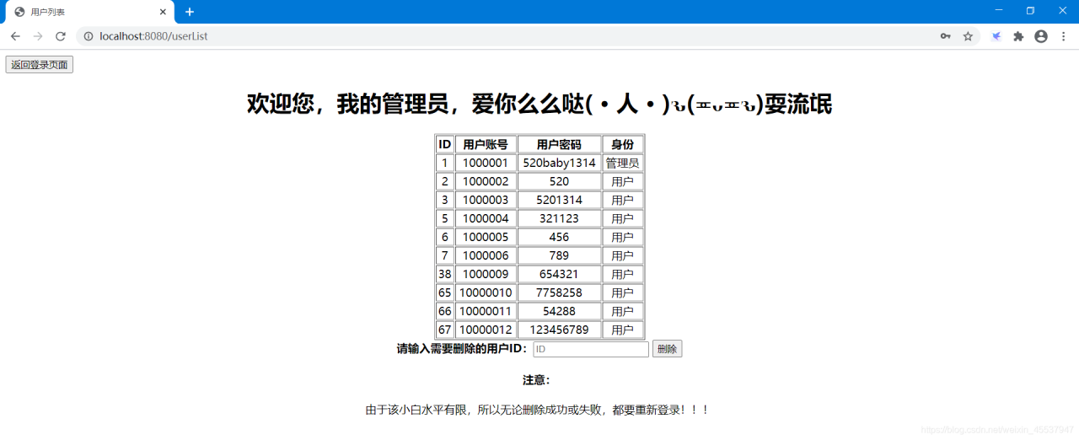Viewport: 1079px width, 440px height.
Task: Click account cell 1000005
Action: 486,237
